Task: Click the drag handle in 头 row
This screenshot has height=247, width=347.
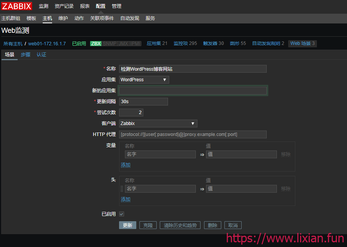Action: click(x=122, y=189)
